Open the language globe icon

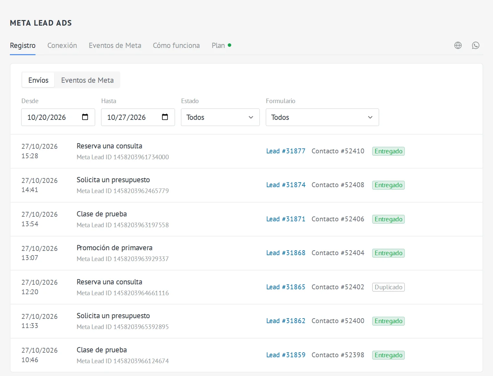tap(458, 45)
